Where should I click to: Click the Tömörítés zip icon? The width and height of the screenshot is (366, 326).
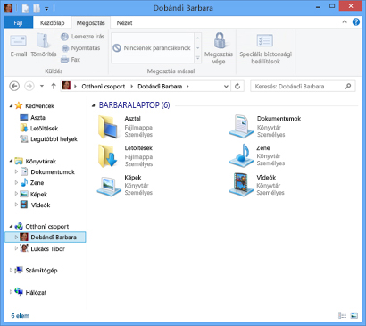(x=44, y=41)
